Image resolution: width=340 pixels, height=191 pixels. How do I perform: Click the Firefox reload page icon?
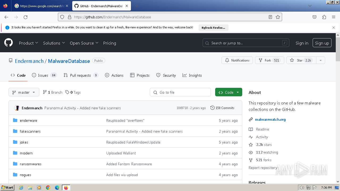25,17
